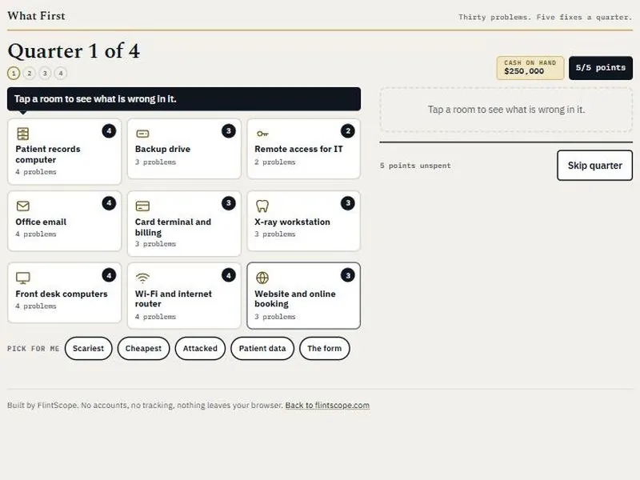Click the Quarter 1 of 4 heading

tap(74, 51)
